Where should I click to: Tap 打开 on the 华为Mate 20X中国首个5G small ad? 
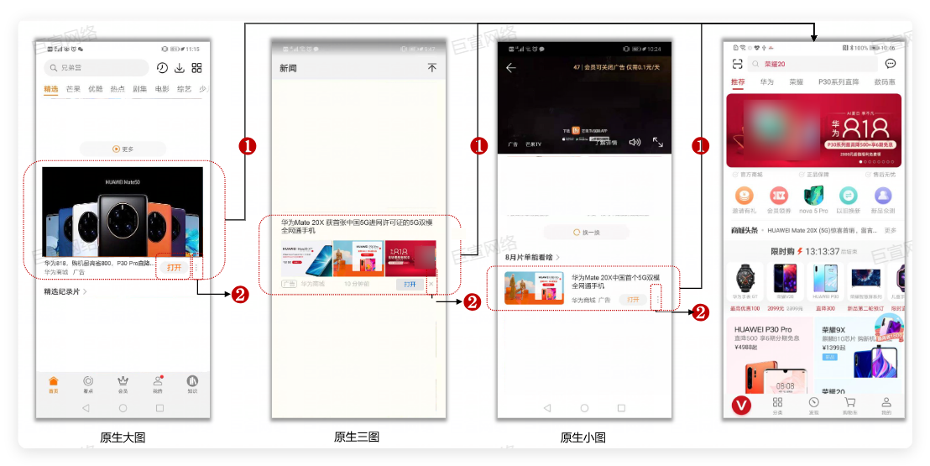coord(633,300)
